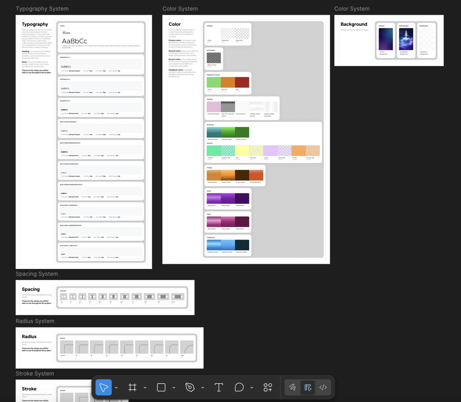
Task: Click the large AaBbCc font sample
Action: point(74,41)
